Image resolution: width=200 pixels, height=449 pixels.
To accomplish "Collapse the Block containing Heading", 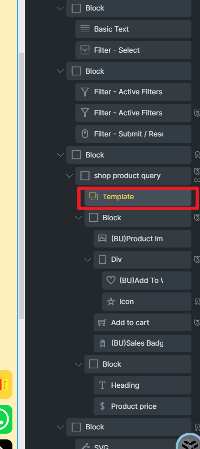I will click(79, 364).
